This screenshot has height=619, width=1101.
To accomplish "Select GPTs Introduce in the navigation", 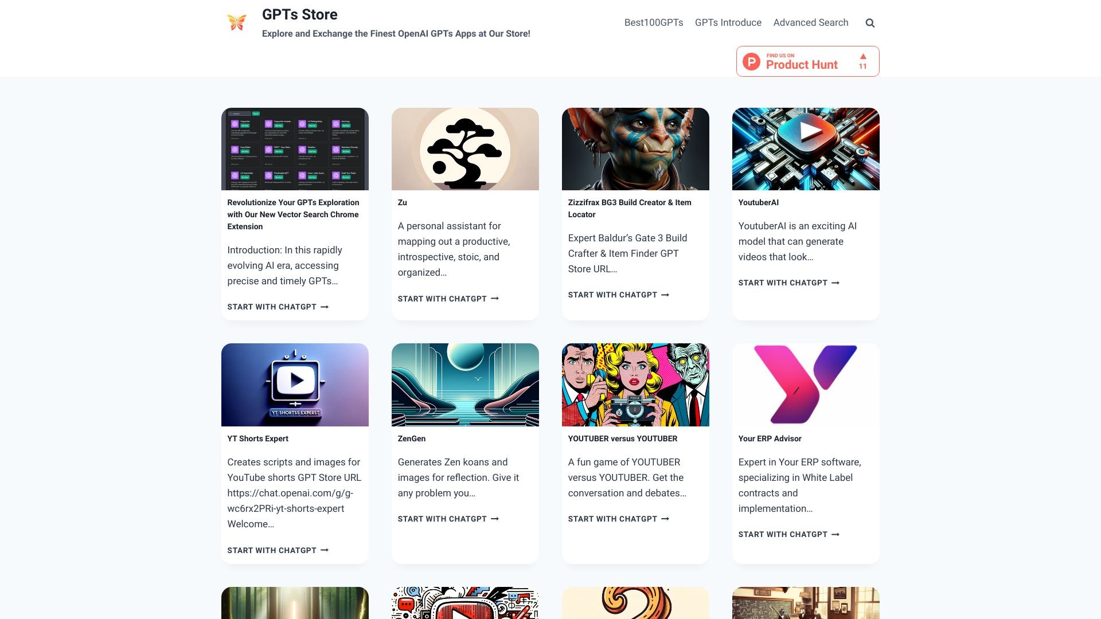I will 728,22.
